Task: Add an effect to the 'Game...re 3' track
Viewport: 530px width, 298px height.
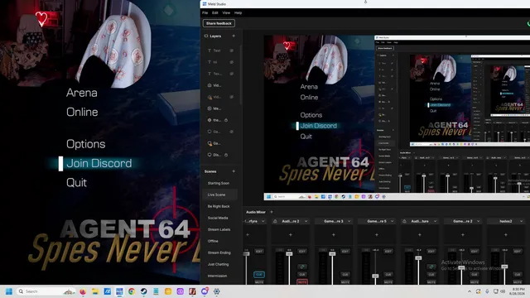Action: pos(334,235)
